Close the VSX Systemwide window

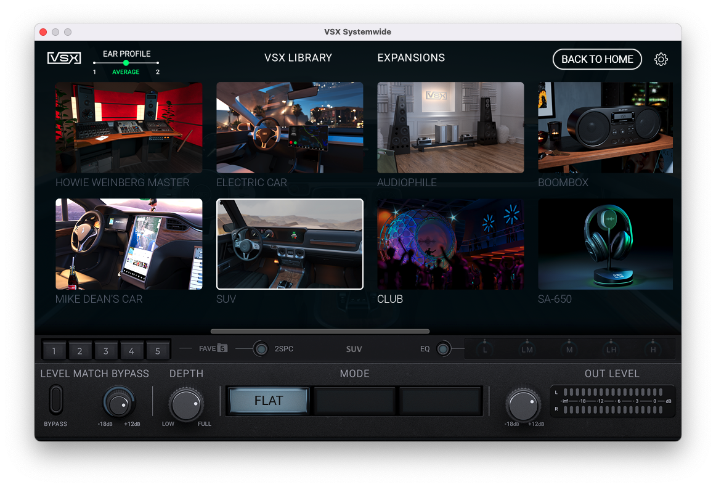pyautogui.click(x=43, y=32)
